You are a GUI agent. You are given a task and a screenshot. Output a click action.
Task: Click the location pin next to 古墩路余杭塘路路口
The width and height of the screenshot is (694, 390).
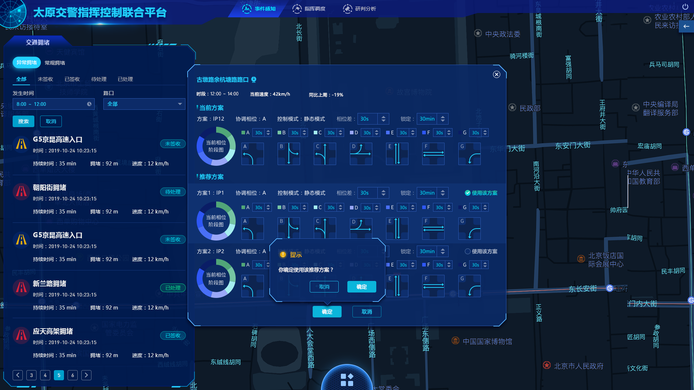pos(254,79)
